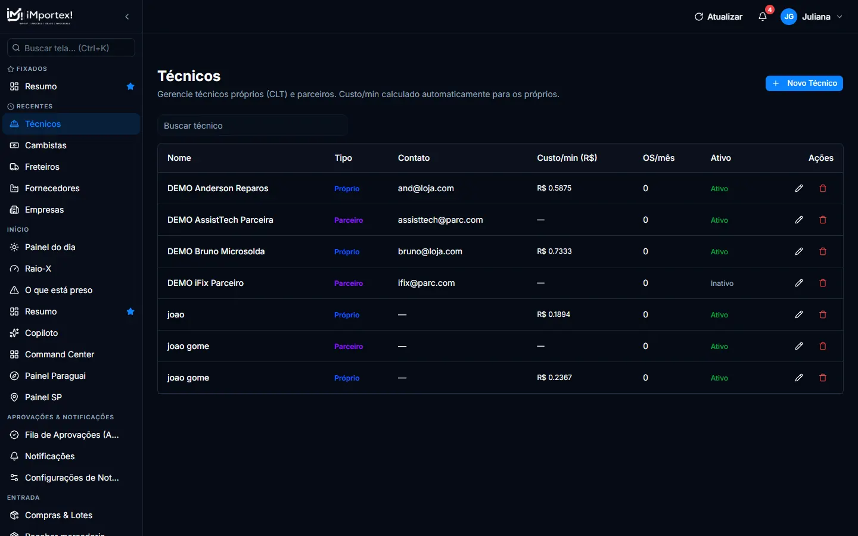Edit the DEMO AssistTech Parceira entry

point(799,220)
